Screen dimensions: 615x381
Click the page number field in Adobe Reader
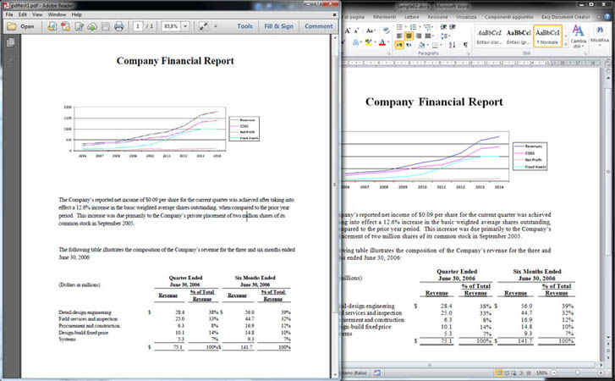click(x=138, y=26)
